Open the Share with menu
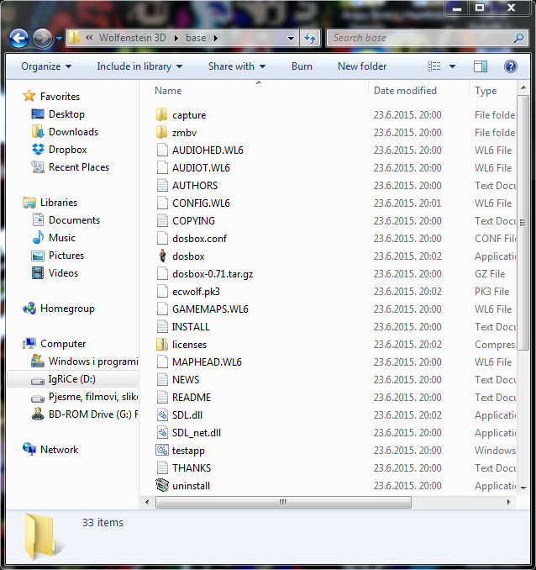This screenshot has width=536, height=570. 237,66
